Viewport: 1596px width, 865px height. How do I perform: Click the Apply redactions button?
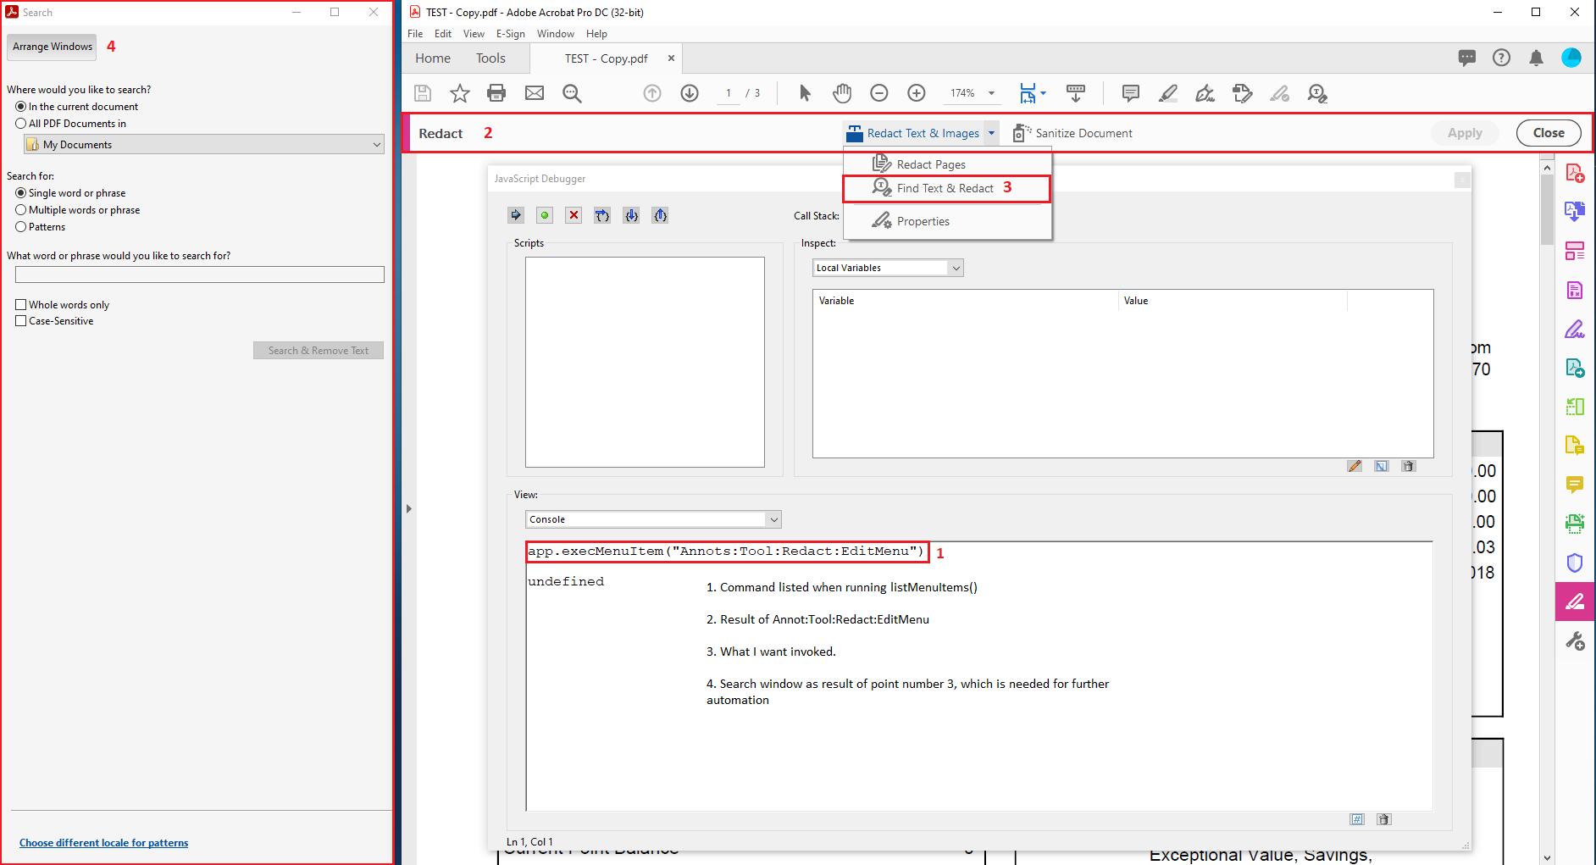[1465, 133]
